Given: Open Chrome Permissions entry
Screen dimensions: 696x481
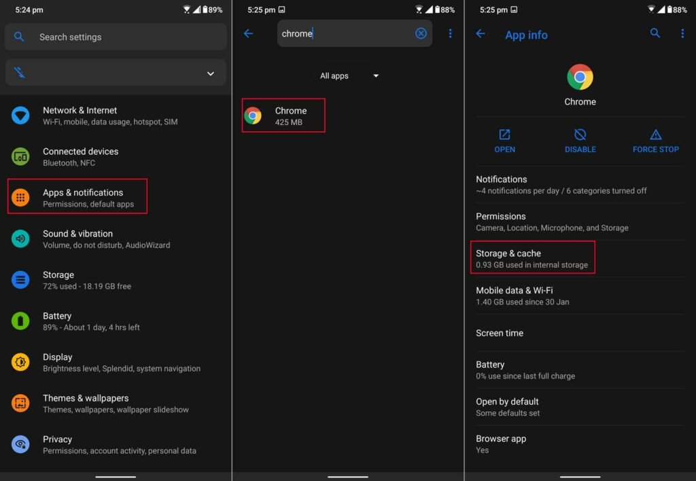Looking at the screenshot, I should [x=580, y=222].
